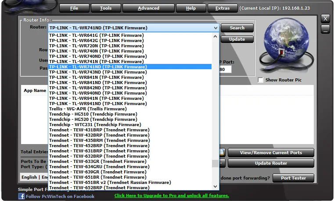Click the Current Local IP address text
The width and height of the screenshot is (334, 201).
tap(275, 8)
